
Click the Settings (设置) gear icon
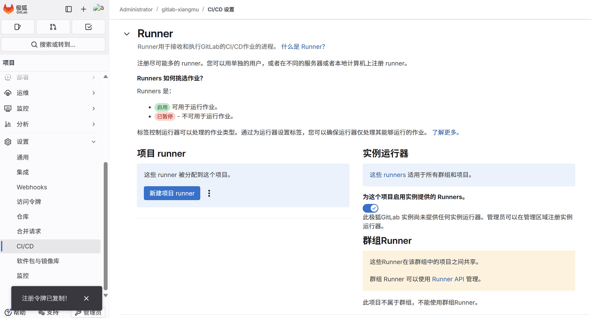tap(8, 142)
